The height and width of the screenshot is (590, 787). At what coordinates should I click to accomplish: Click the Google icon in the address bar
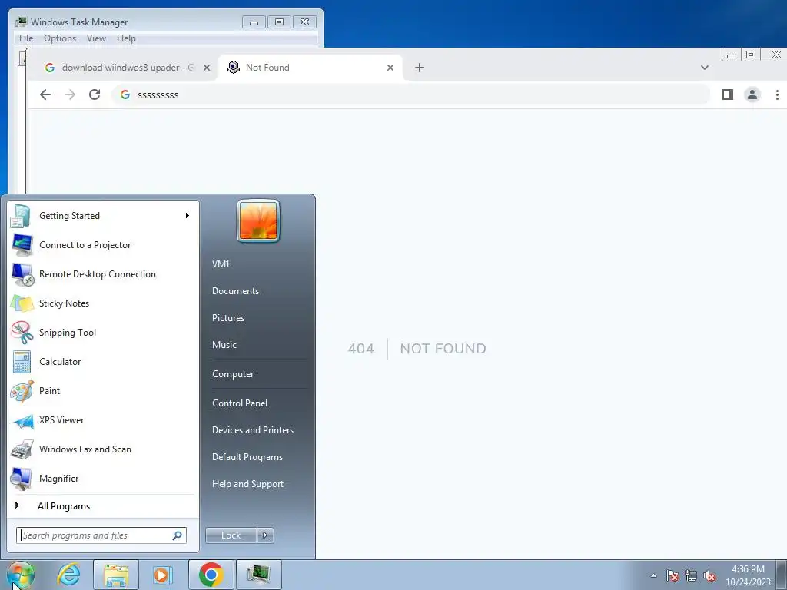tap(125, 94)
